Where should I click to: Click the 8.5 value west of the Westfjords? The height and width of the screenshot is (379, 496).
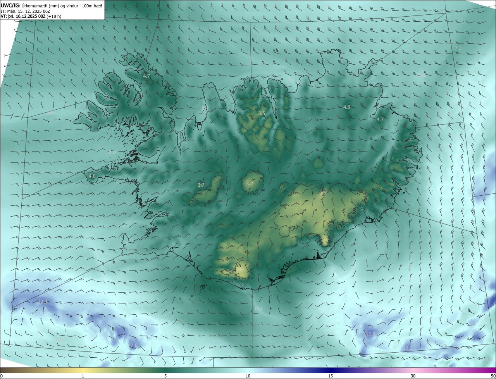(x=51, y=112)
